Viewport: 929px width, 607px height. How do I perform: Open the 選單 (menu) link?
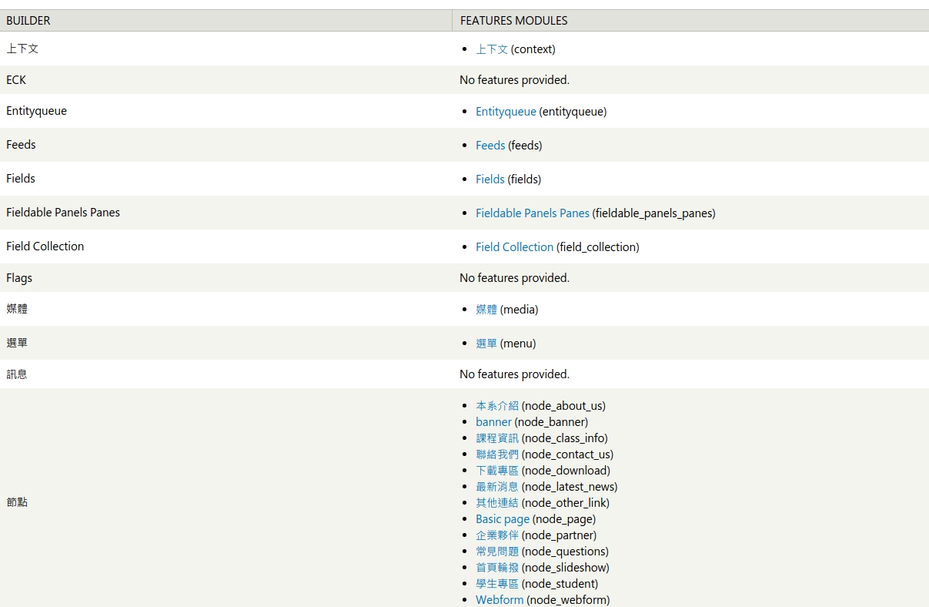(486, 344)
